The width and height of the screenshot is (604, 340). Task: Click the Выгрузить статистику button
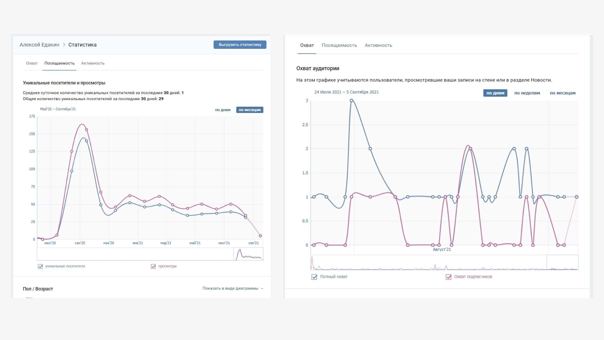240,45
